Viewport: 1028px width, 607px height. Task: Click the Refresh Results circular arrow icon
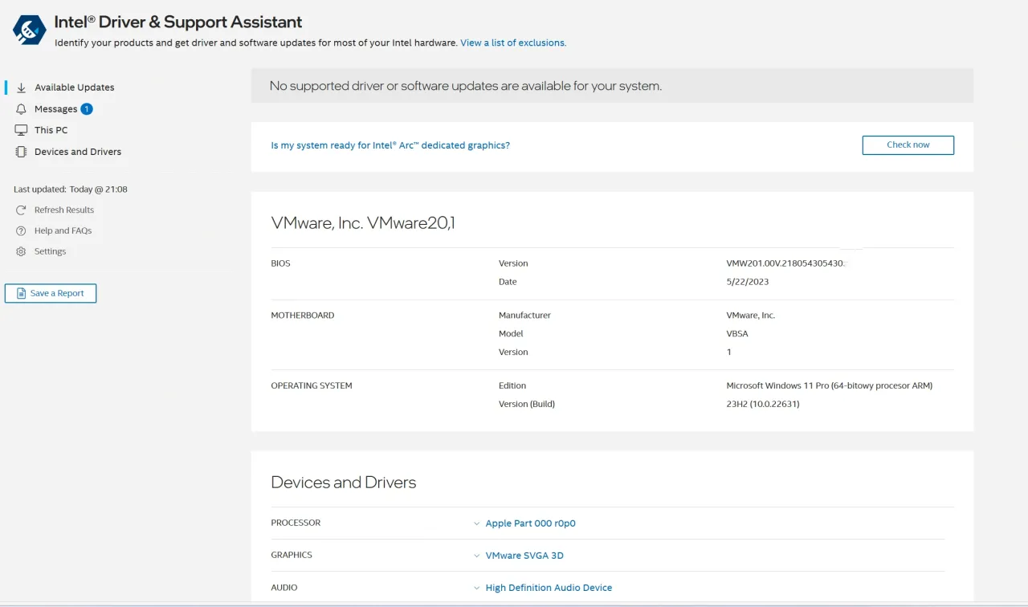click(22, 210)
